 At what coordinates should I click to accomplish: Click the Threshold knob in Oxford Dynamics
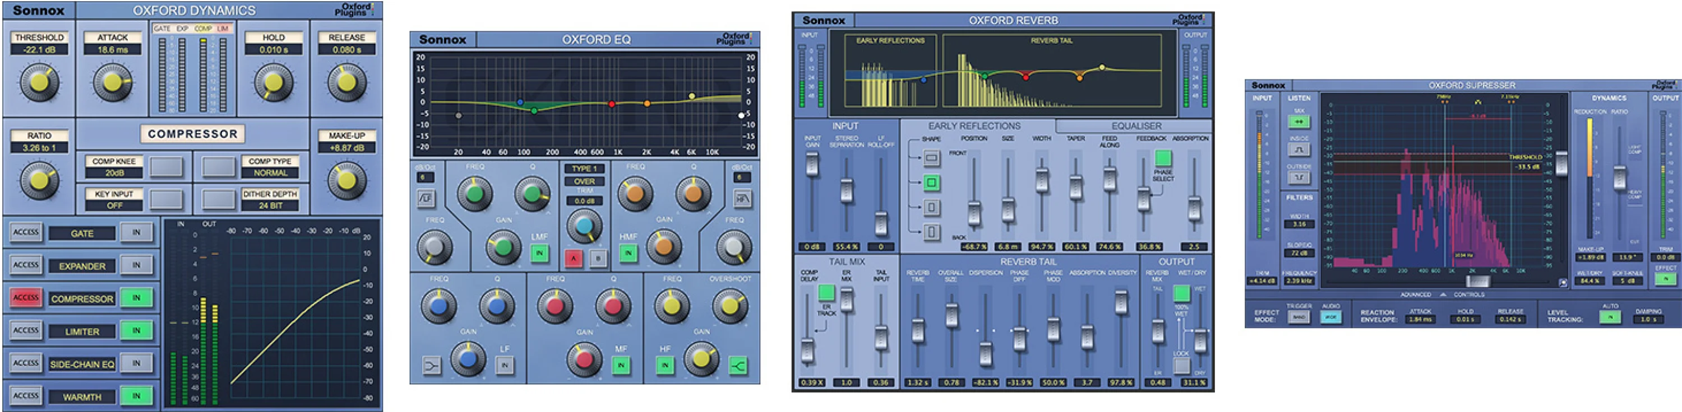pos(39,83)
